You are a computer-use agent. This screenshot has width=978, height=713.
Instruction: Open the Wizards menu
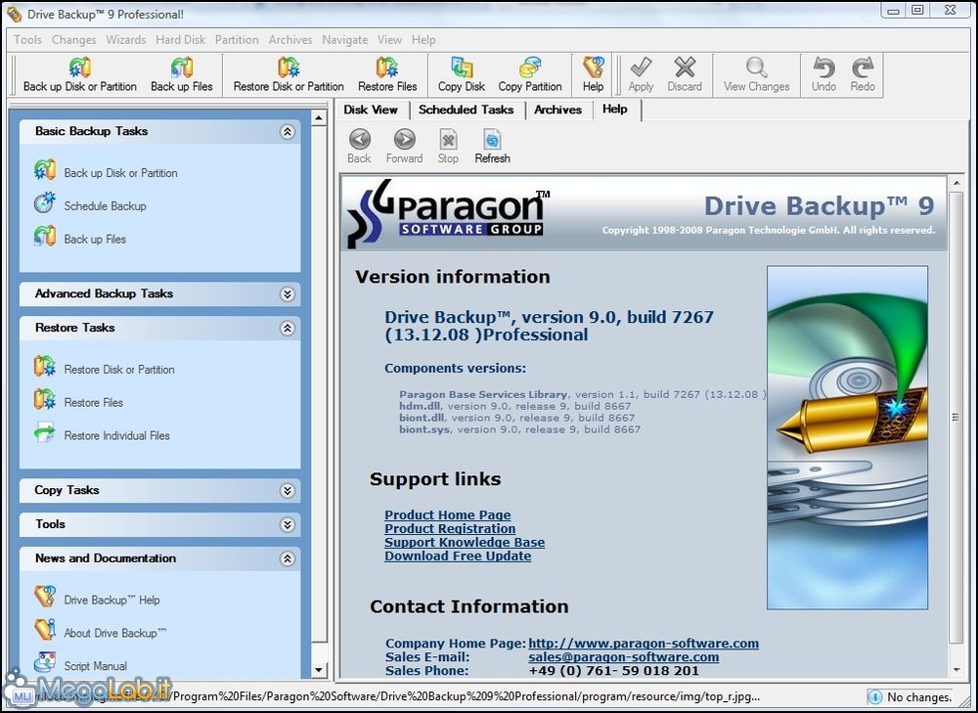click(125, 40)
